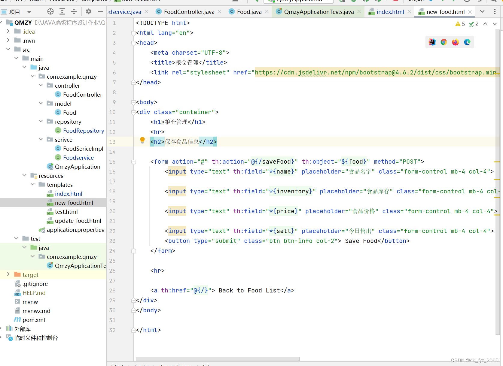Open HELP.md file in tree
This screenshot has width=503, height=366.
pyautogui.click(x=30, y=293)
